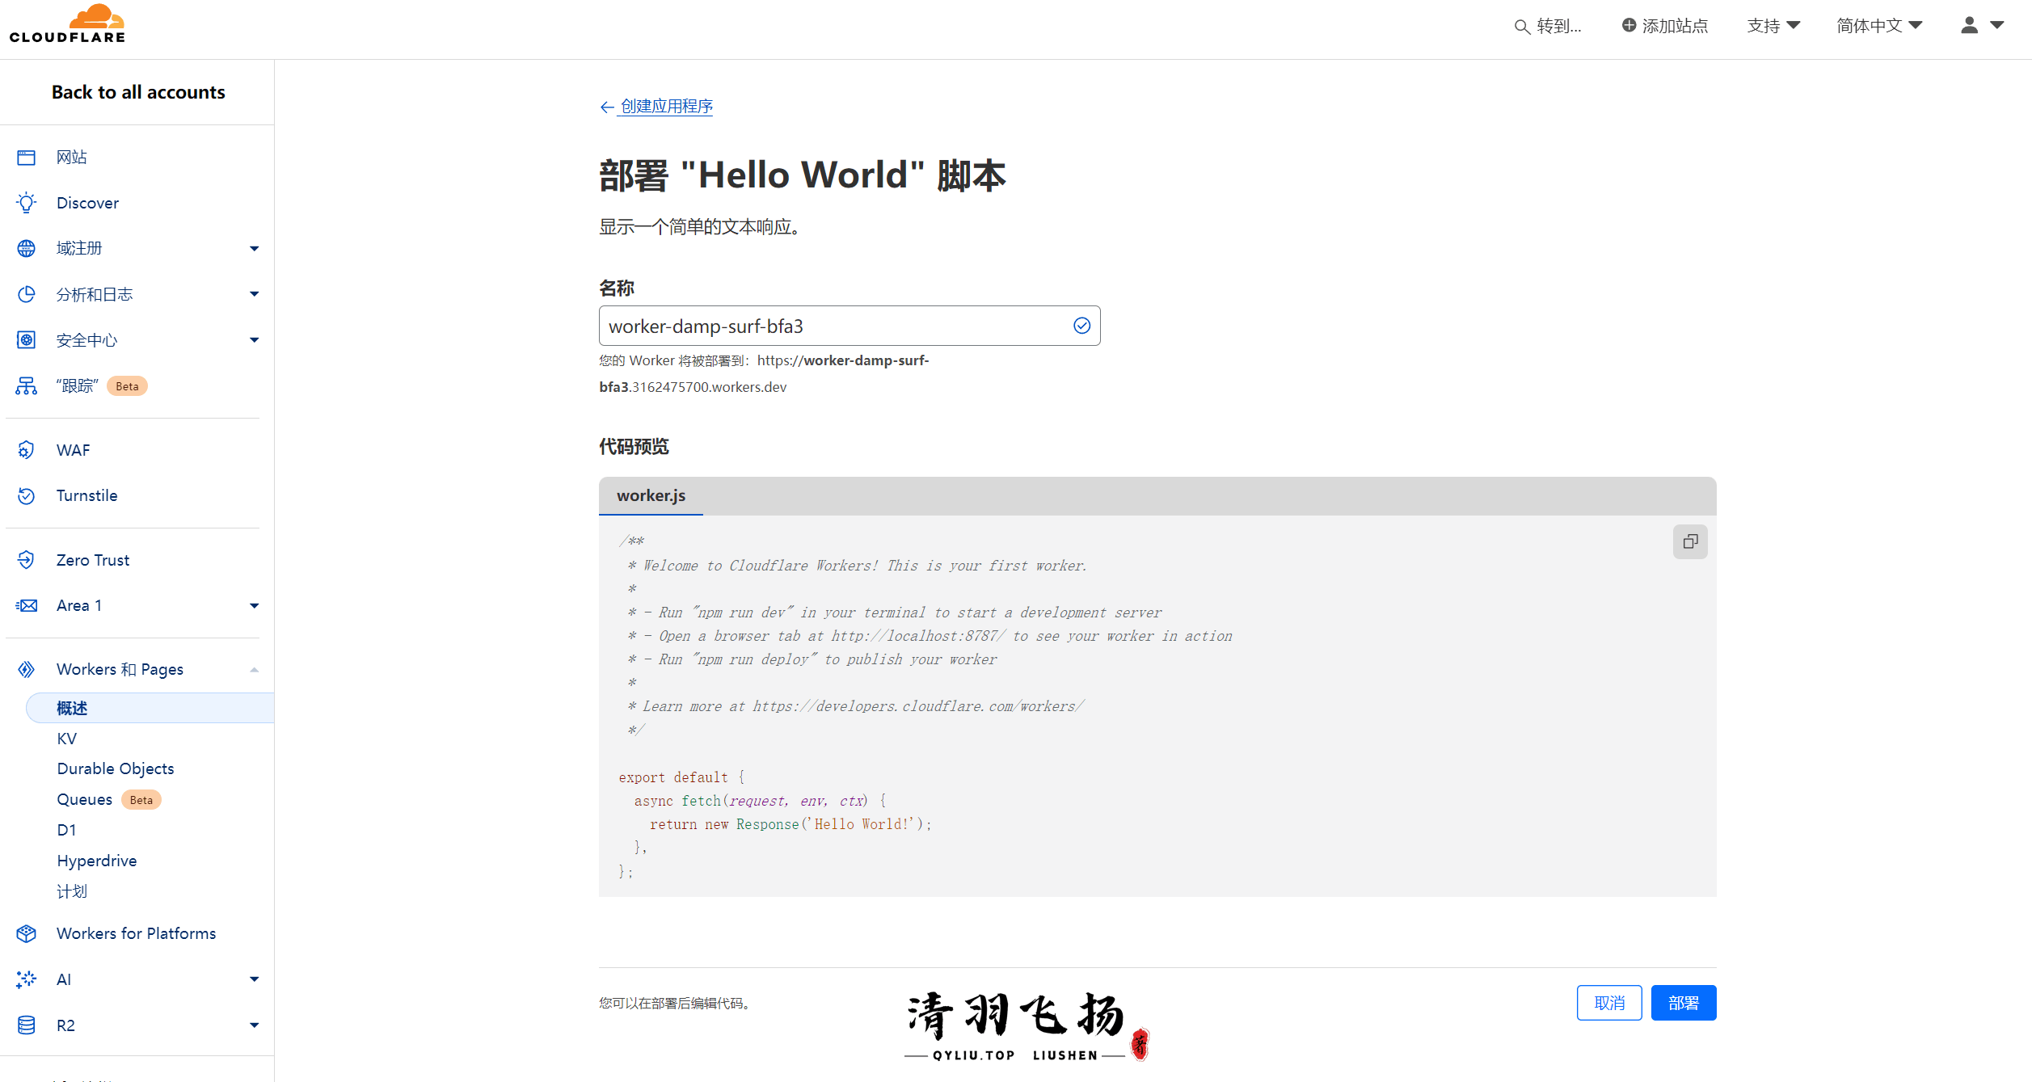2032x1082 pixels.
Task: Open the account menu dropdown arrow
Action: pos(1997,26)
